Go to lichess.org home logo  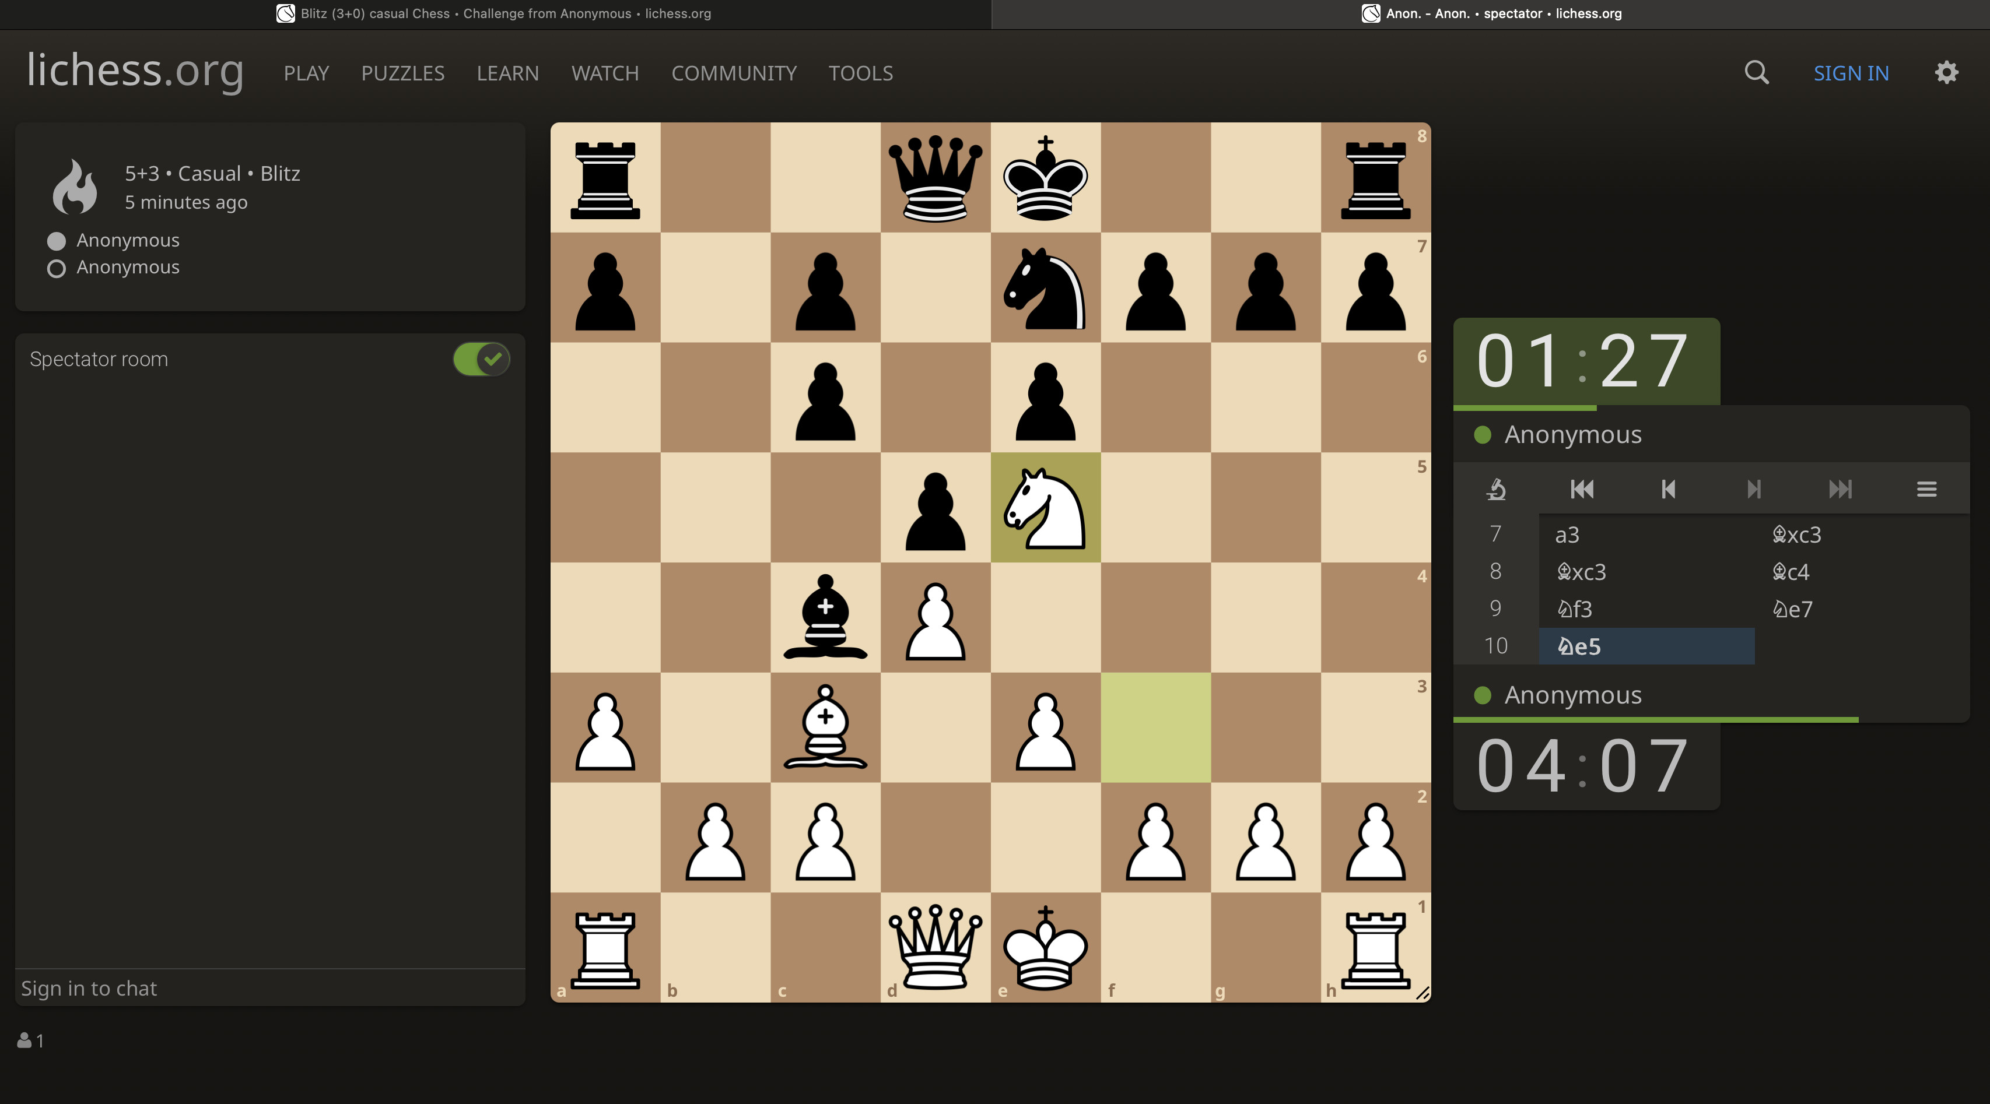pos(135,71)
